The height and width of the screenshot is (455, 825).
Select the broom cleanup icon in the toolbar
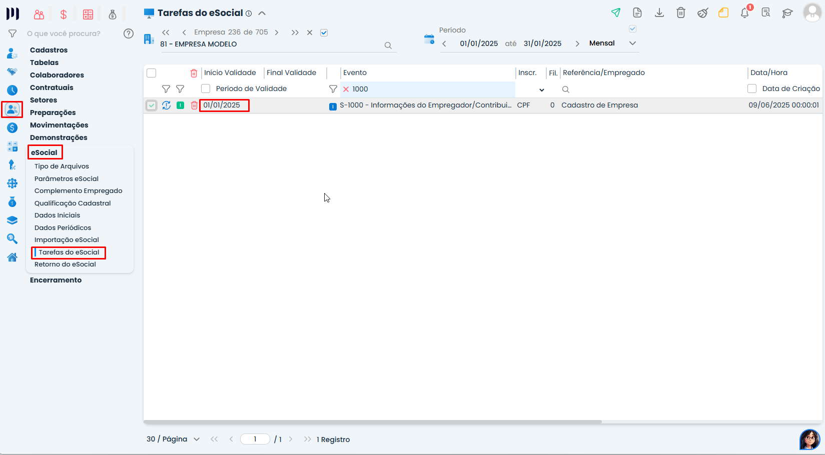(x=702, y=13)
